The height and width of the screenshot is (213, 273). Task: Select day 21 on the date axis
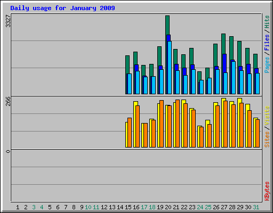click(x=176, y=207)
